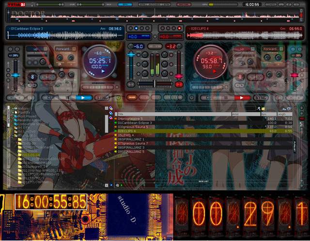The width and height of the screenshot is (310, 241).
Task: Click the right deck hot cue button strip
Action: (207, 87)
